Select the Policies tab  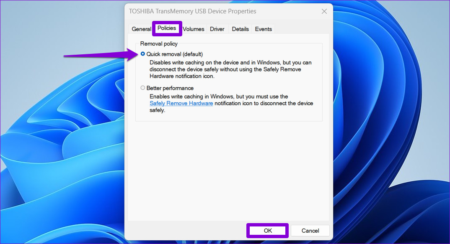[167, 28]
